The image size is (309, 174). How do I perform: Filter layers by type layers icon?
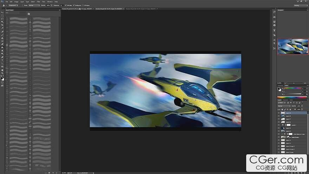tap(294, 103)
